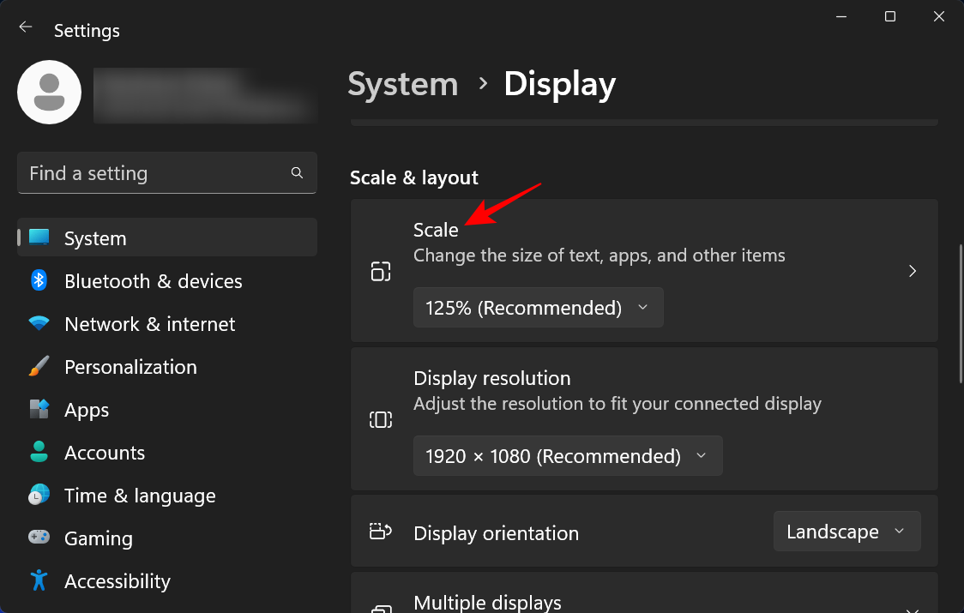Click the Network & internet globe icon
This screenshot has height=613, width=964.
[39, 323]
